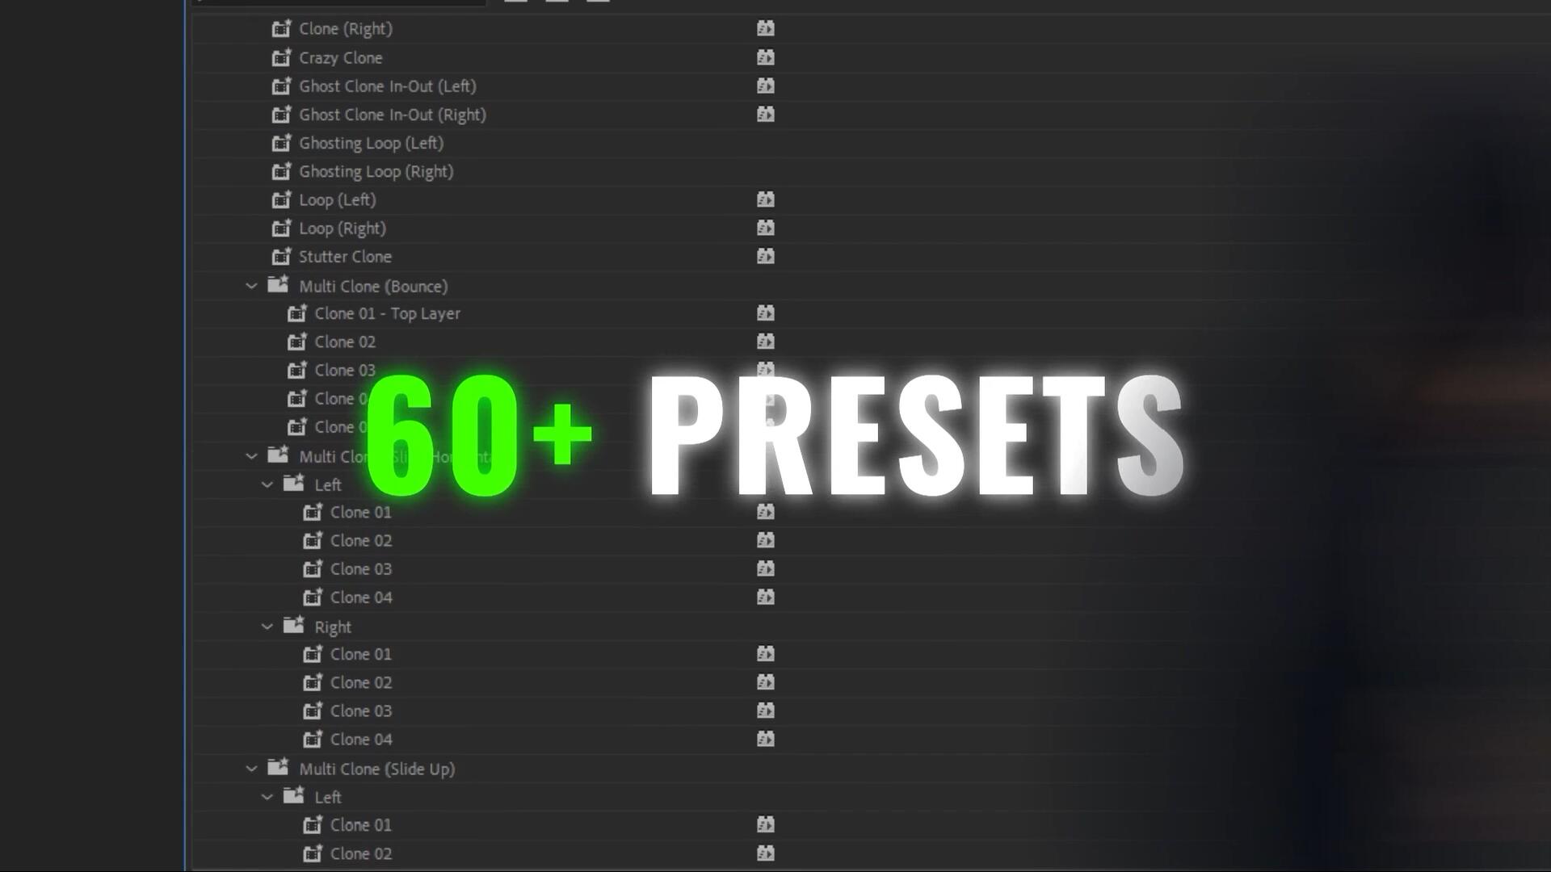Collapse the Multi Clone Horizontal folder
The image size is (1551, 872).
[250, 455]
